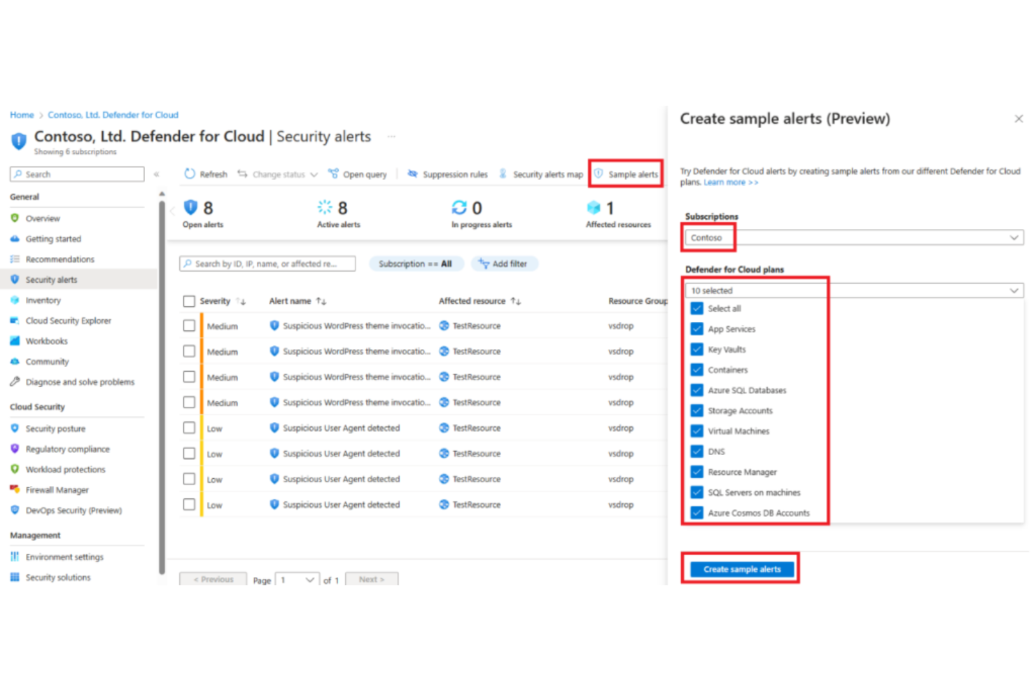The width and height of the screenshot is (1036, 691).
Task: Click the alert search input field
Action: pos(267,263)
